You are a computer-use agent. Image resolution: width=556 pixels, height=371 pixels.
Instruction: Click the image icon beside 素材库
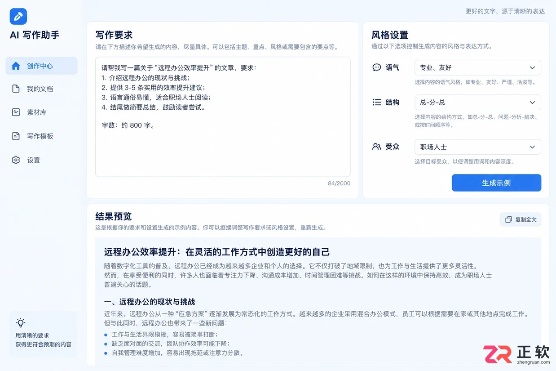coord(16,112)
